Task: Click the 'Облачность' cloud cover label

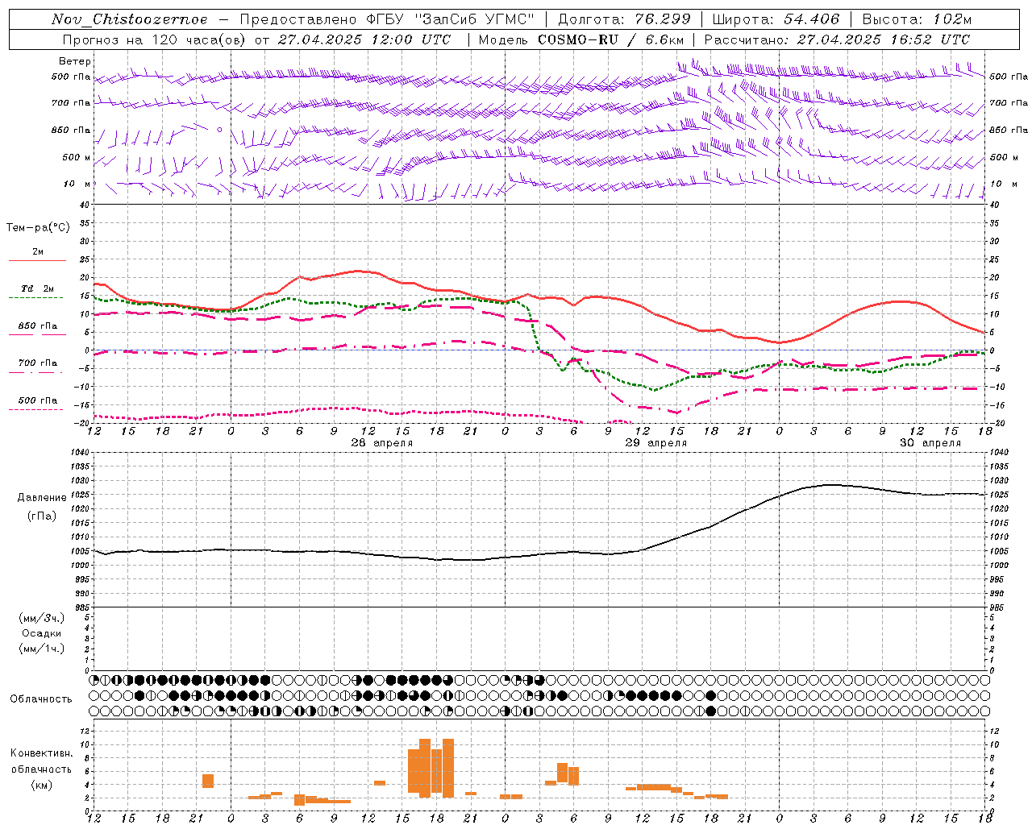Action: pos(41,699)
